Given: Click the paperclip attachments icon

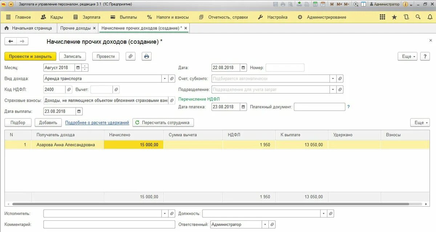Looking at the screenshot, I should click(130, 56).
